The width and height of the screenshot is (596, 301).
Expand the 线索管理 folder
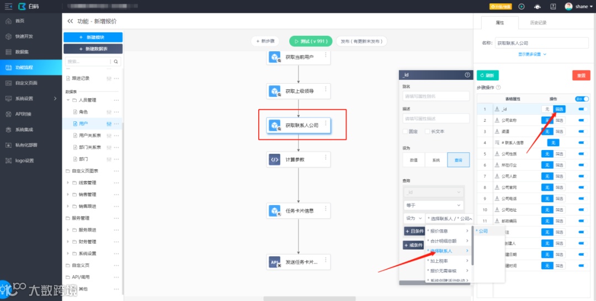click(x=68, y=182)
